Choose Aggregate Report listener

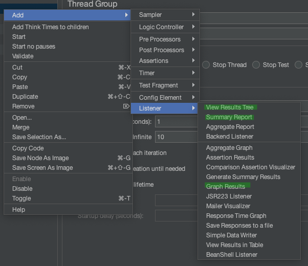click(x=230, y=127)
